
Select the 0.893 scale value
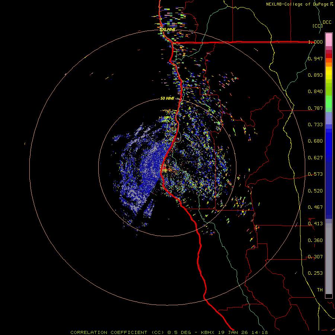(315, 75)
